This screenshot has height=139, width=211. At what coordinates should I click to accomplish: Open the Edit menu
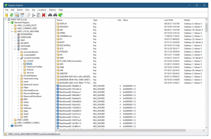coord(13,10)
